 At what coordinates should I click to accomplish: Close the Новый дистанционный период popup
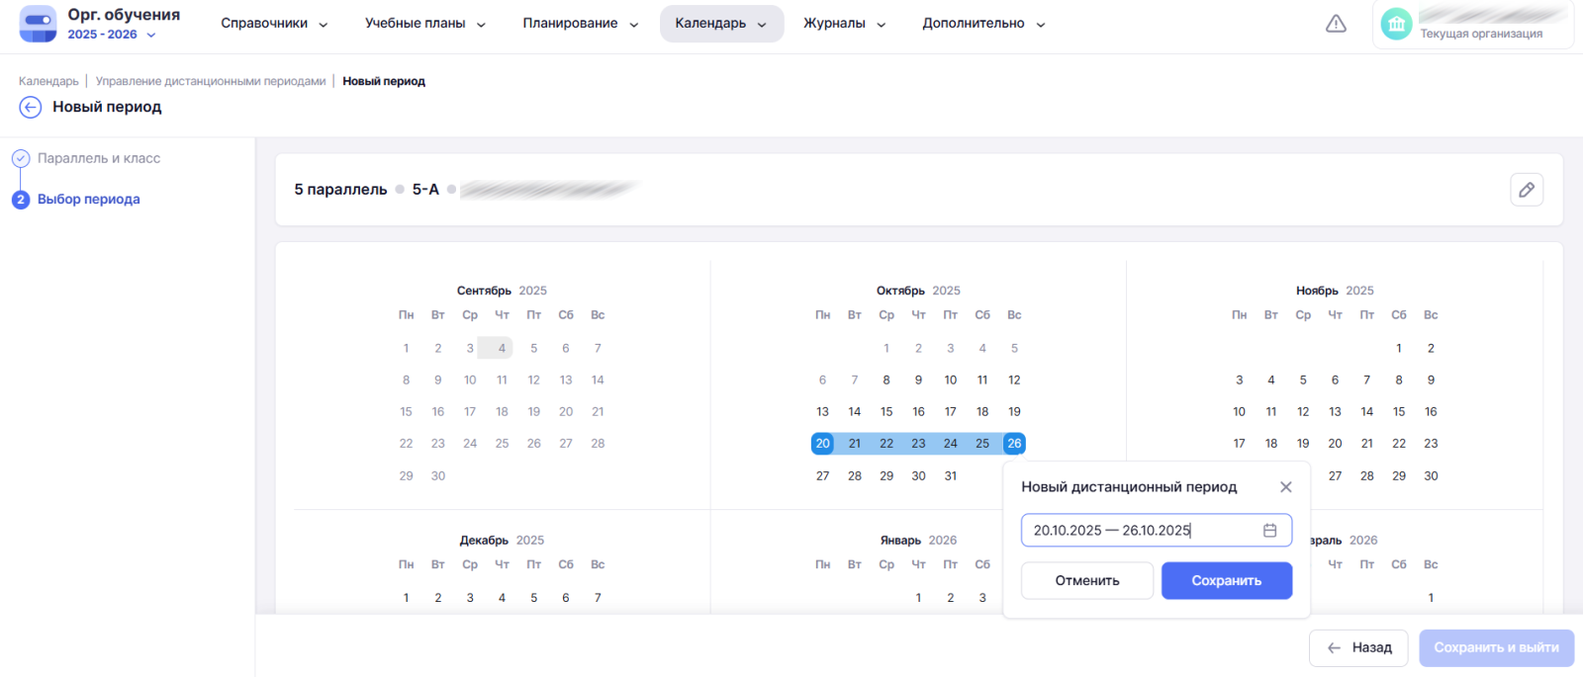click(x=1285, y=487)
